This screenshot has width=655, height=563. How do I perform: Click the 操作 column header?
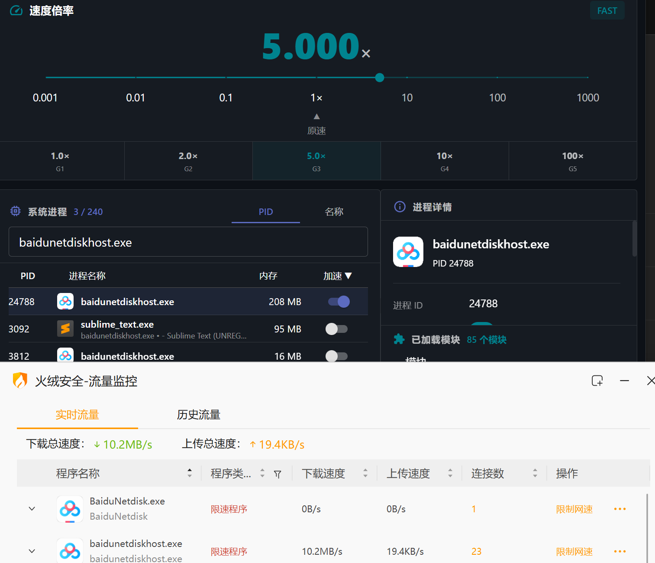(x=567, y=473)
